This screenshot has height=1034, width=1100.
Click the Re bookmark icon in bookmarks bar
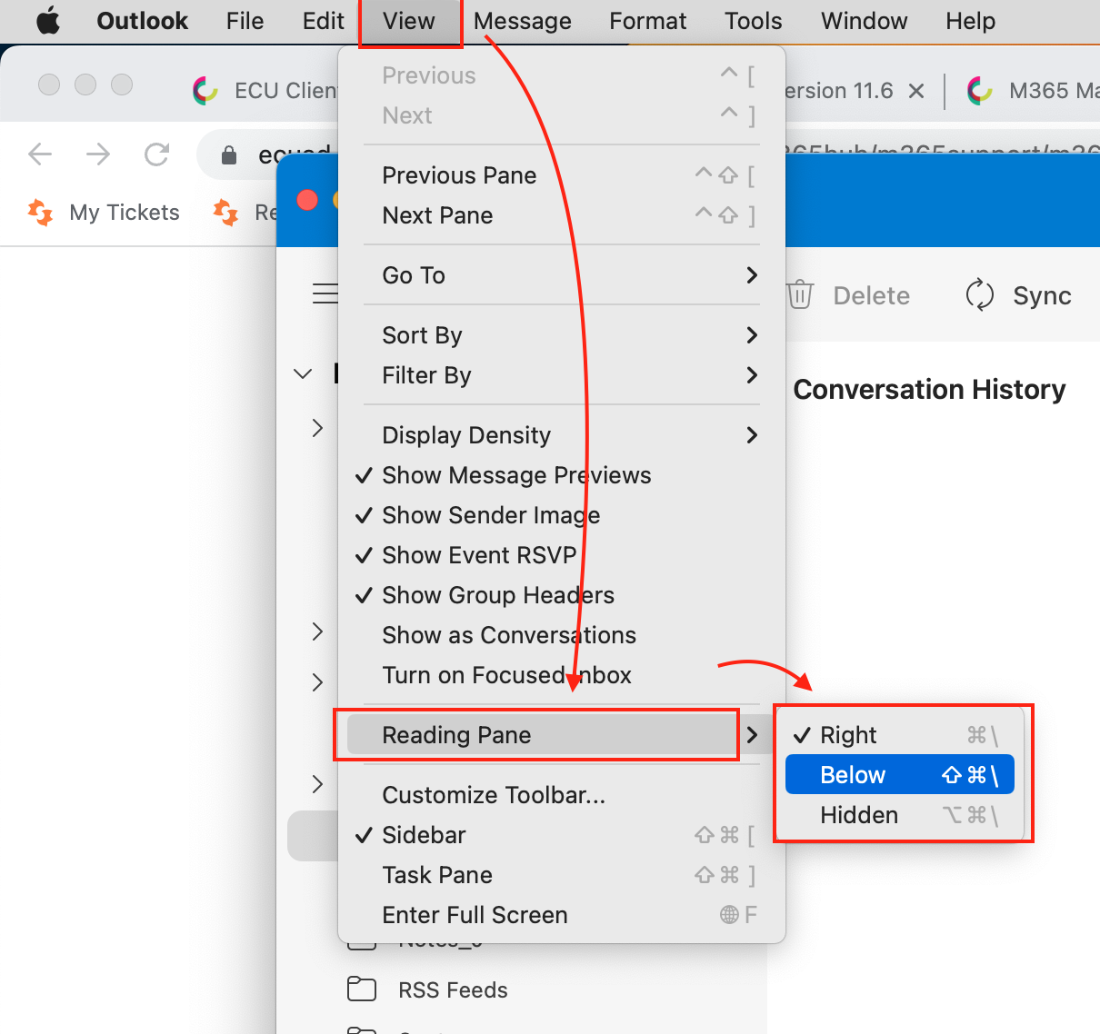pos(225,213)
